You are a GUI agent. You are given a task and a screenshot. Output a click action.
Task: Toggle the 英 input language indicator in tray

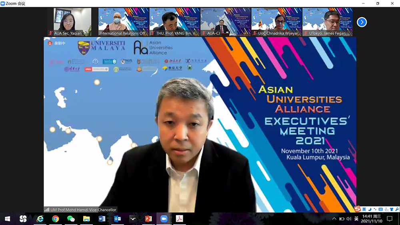click(356, 219)
